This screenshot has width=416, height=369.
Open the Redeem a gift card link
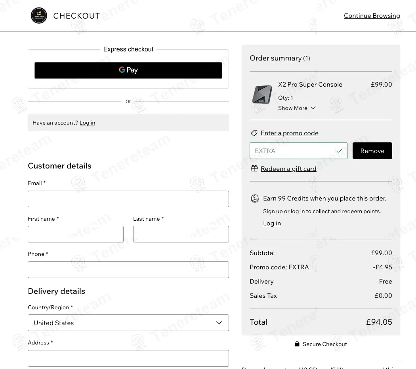click(x=288, y=169)
